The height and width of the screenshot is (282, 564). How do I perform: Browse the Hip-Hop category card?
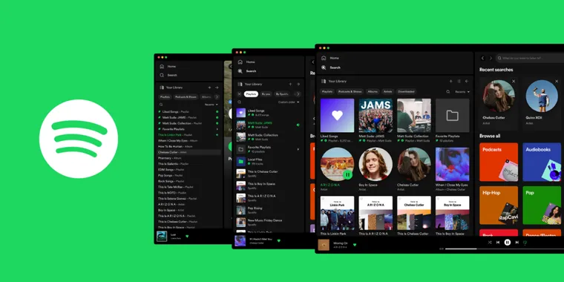(x=499, y=206)
